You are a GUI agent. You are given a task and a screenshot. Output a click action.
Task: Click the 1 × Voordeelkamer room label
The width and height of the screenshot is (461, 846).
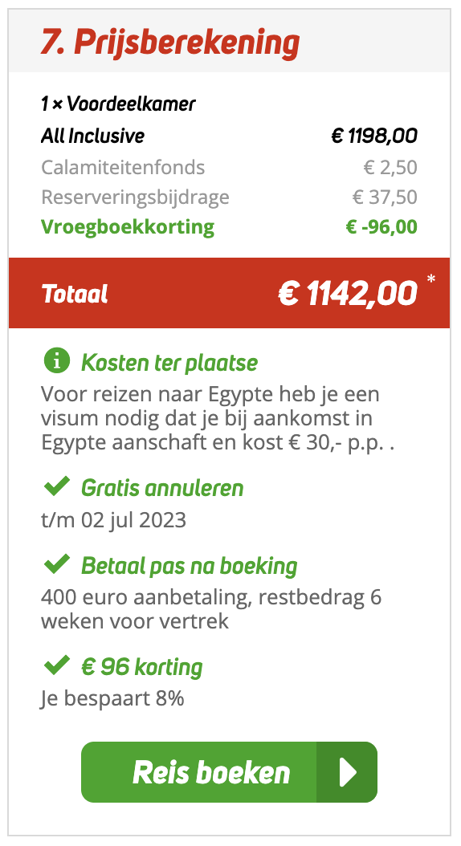(x=118, y=103)
